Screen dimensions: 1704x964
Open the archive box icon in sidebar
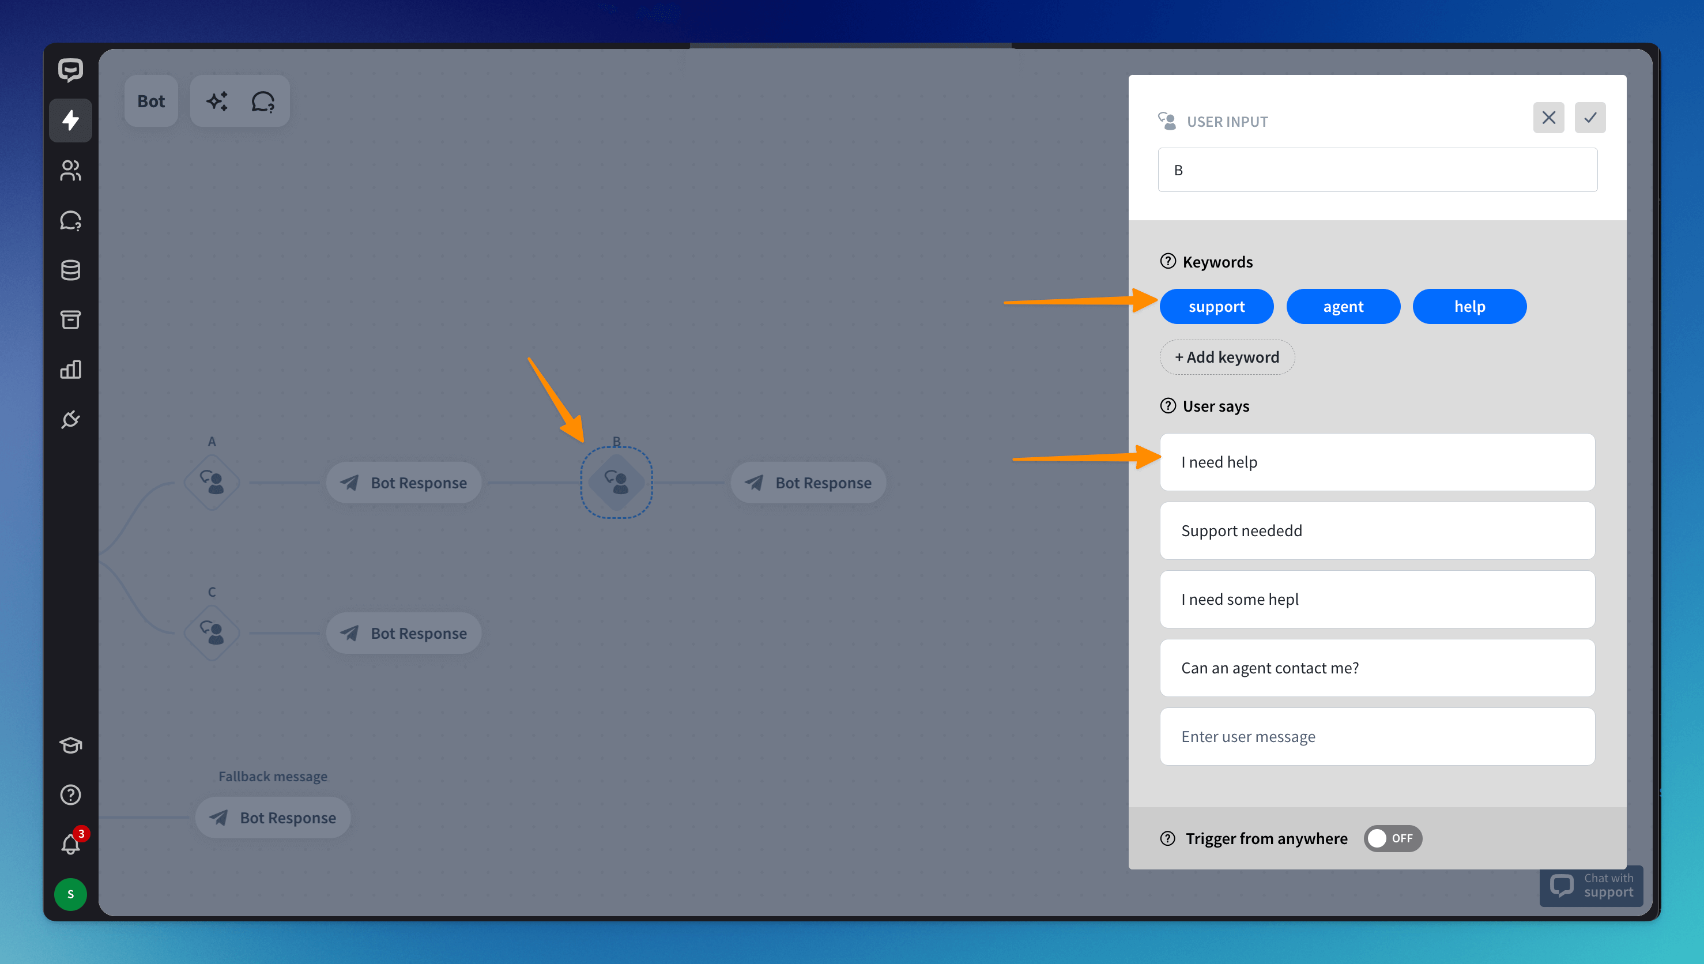point(70,320)
